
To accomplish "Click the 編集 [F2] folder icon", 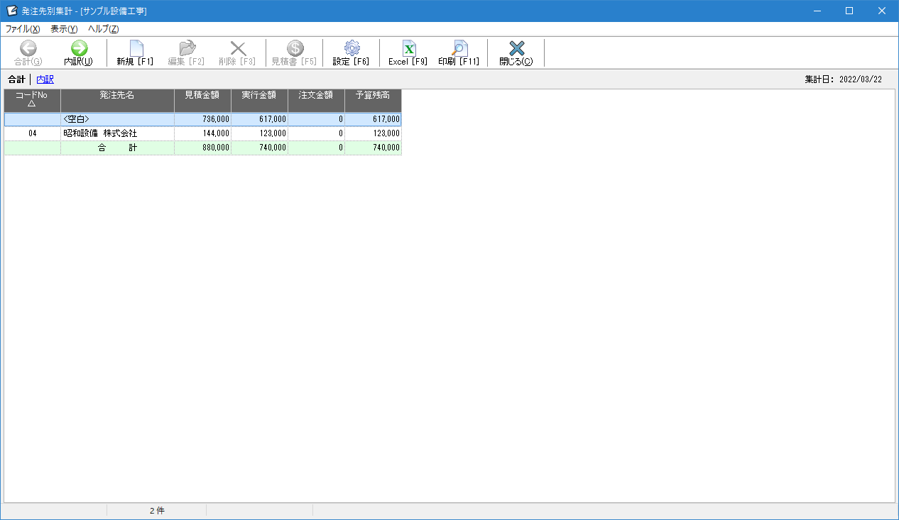I will (x=187, y=48).
